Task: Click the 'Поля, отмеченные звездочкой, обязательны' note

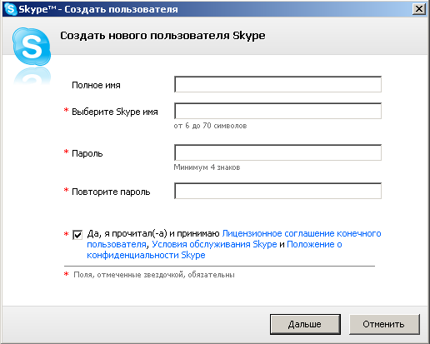Action: click(154, 275)
